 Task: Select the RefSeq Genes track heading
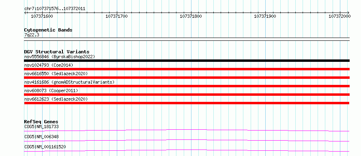click(x=41, y=122)
